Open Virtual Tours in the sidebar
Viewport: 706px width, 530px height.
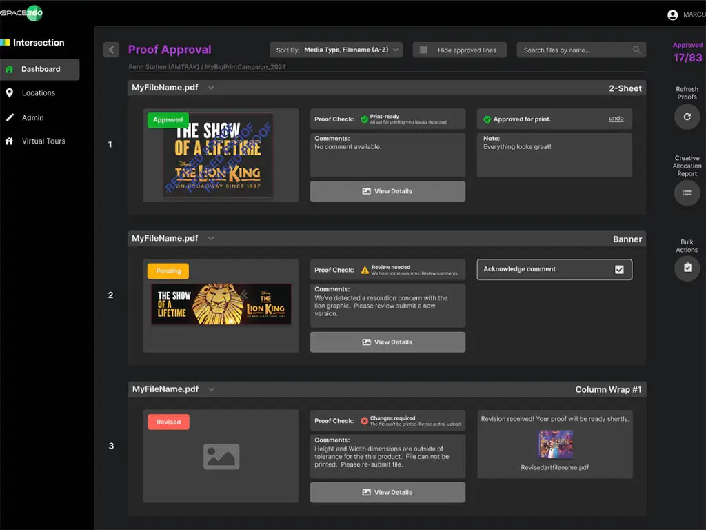click(x=43, y=141)
